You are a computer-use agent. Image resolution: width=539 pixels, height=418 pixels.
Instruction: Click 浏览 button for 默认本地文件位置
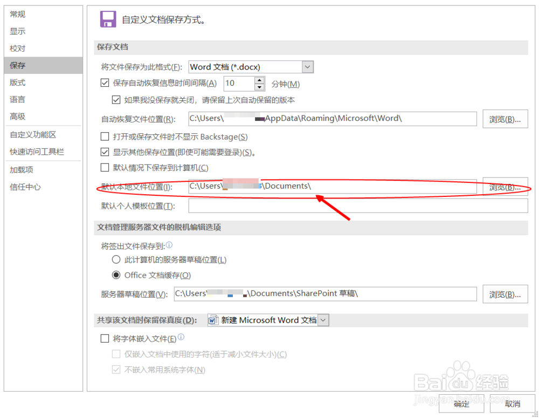[x=505, y=187]
